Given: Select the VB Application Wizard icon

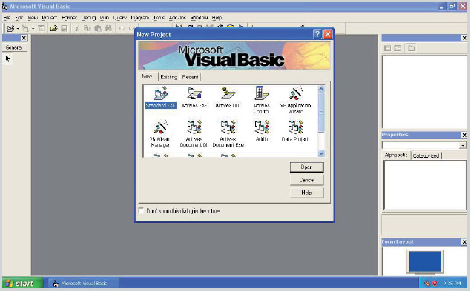Looking at the screenshot, I should point(295,93).
